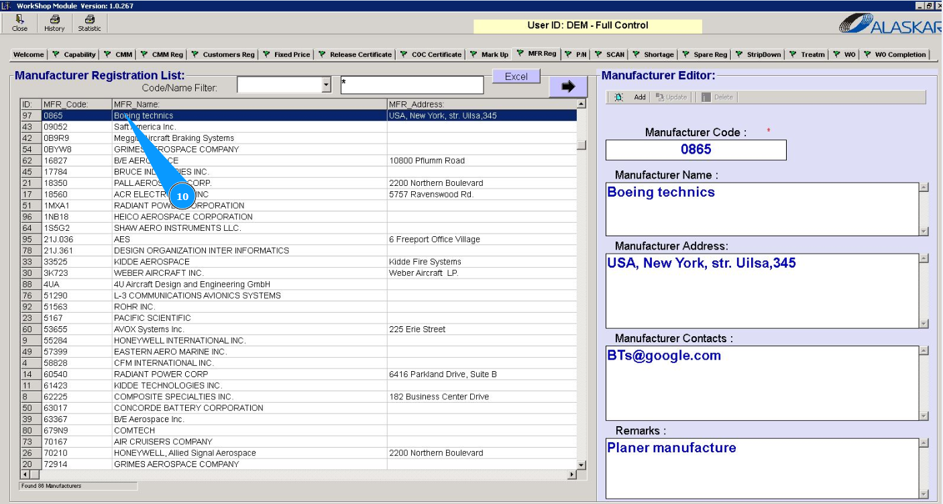Go to the Spare Reg tab
Viewport: 943px width, 504px height.
coord(704,54)
